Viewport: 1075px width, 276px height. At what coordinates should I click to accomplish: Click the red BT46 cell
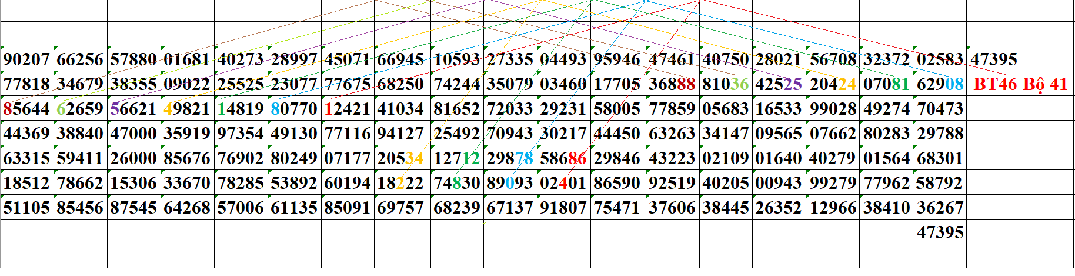point(994,84)
